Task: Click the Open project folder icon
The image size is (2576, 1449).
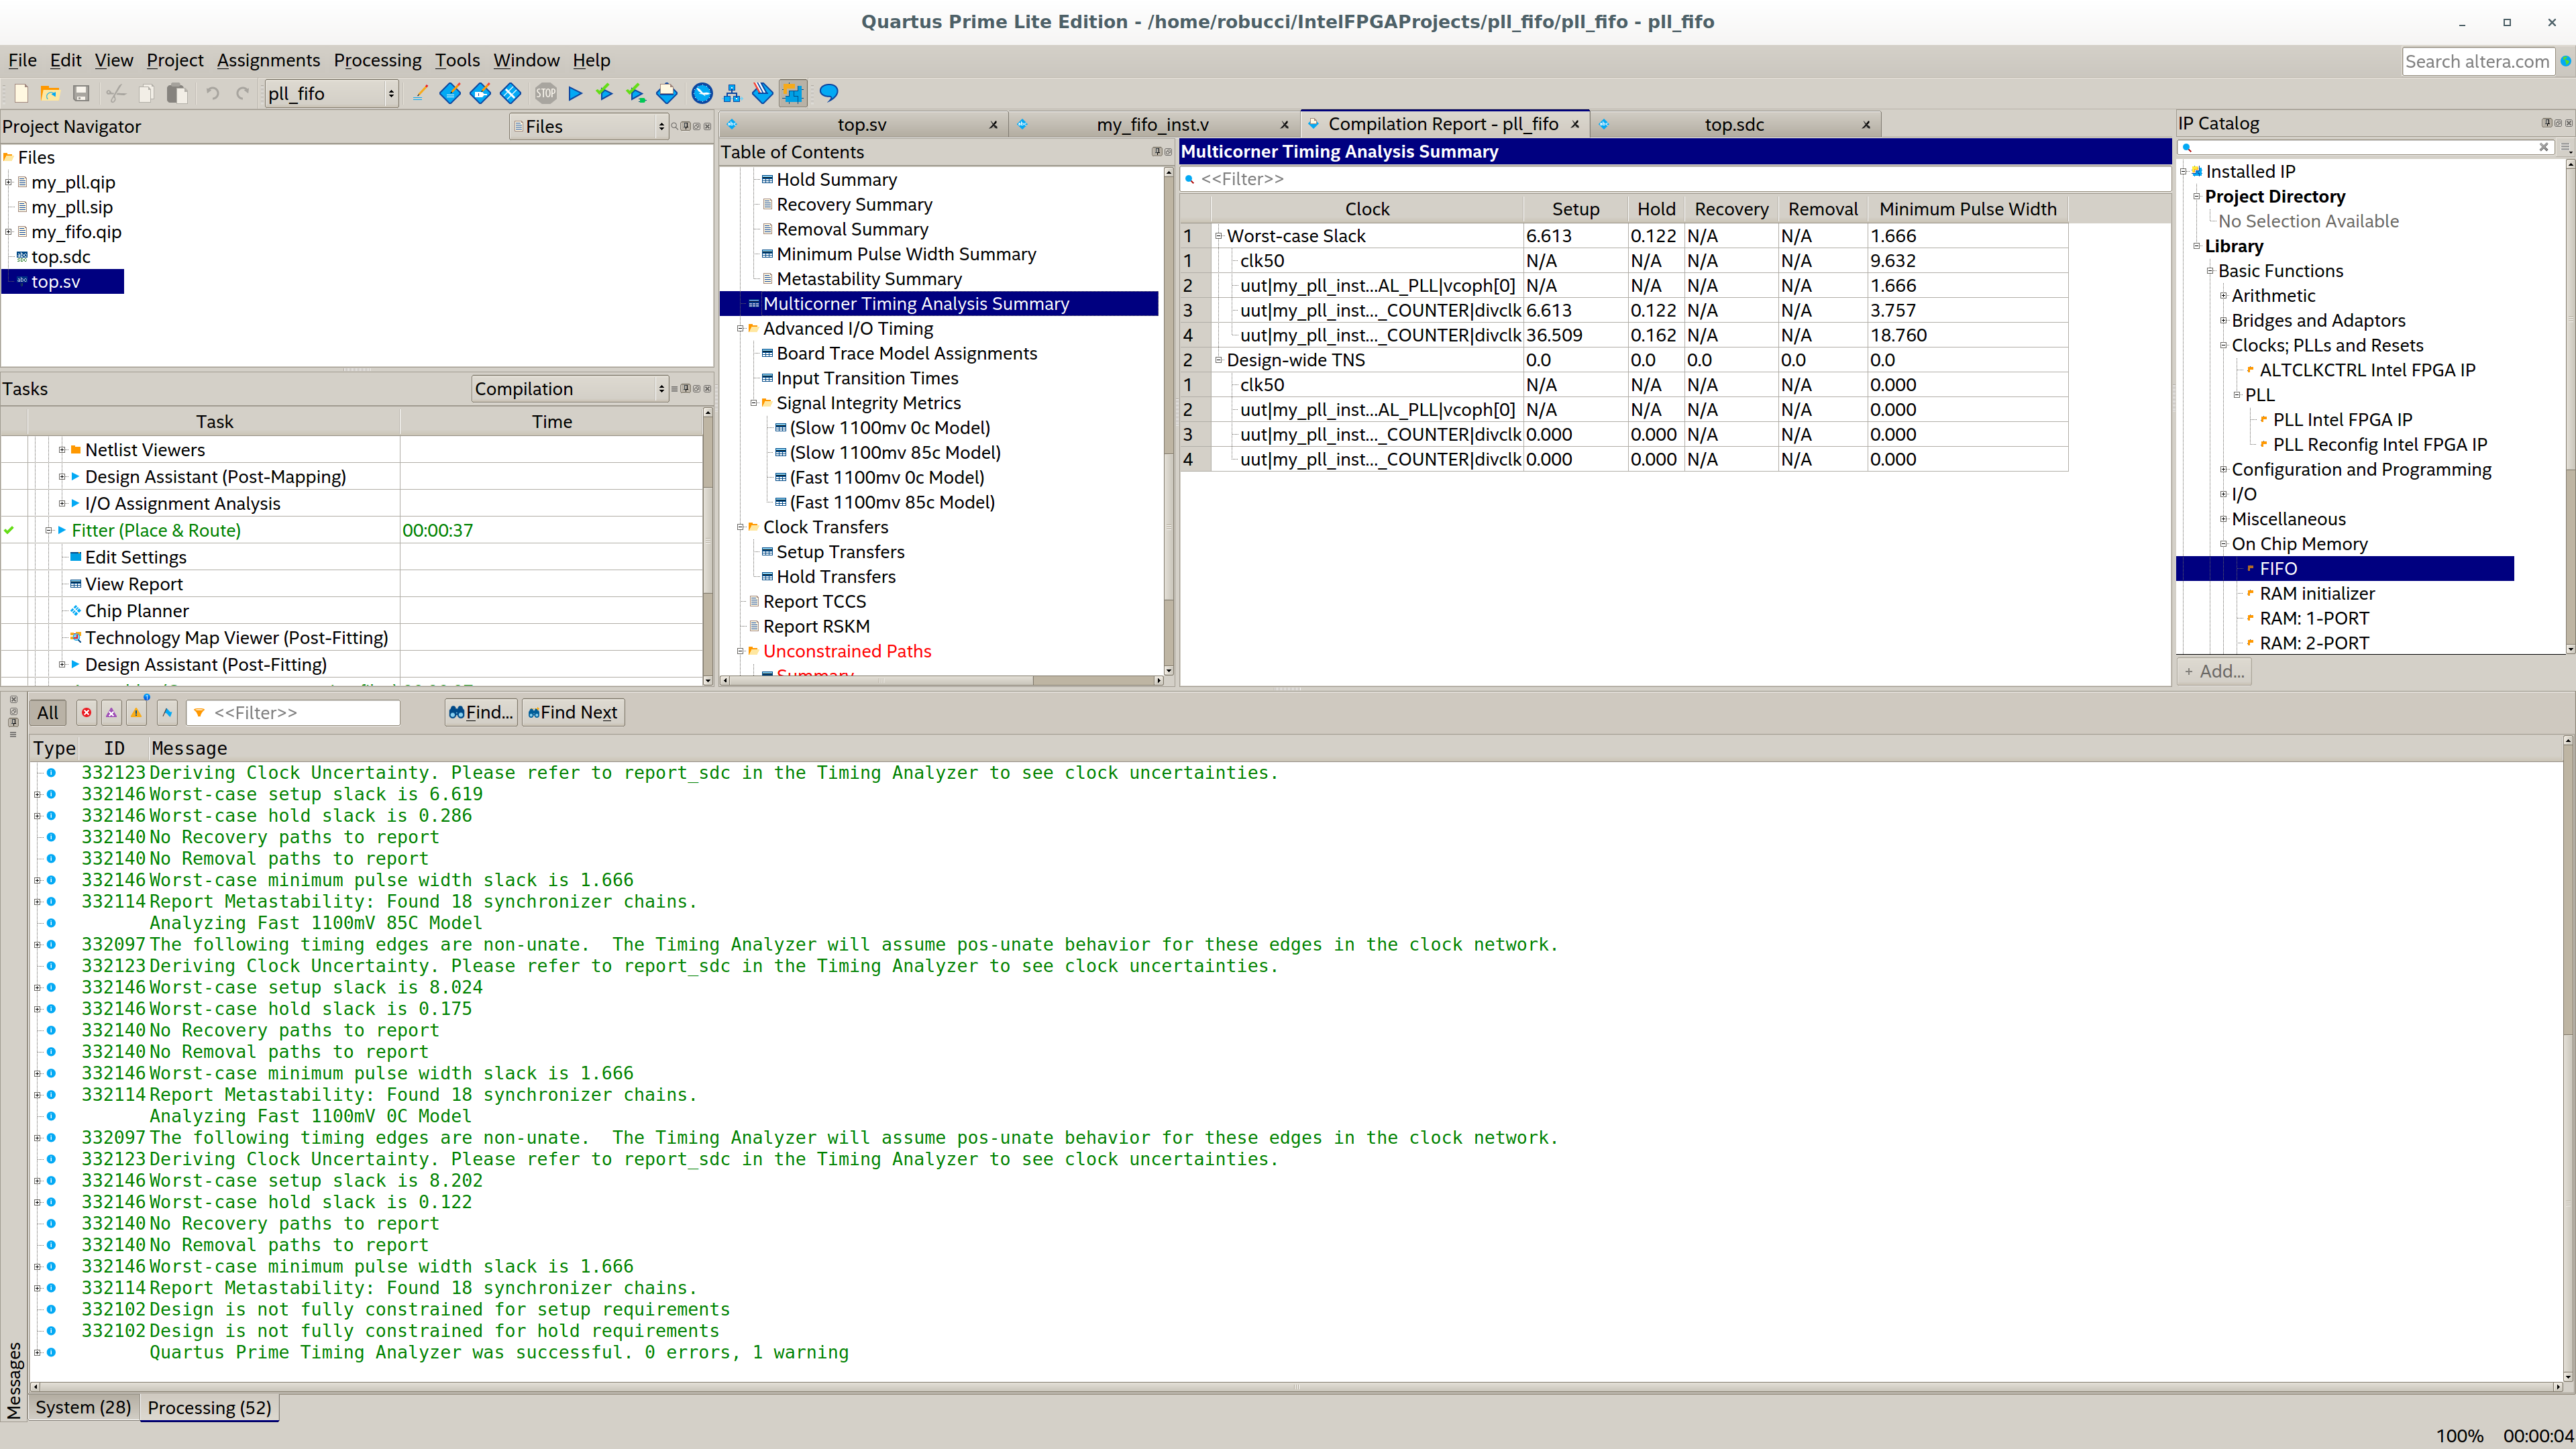Action: [x=50, y=93]
